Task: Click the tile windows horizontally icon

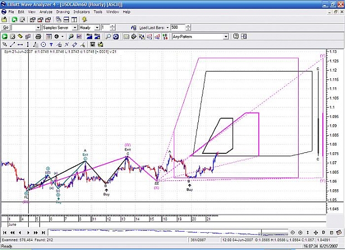Action: point(66,19)
